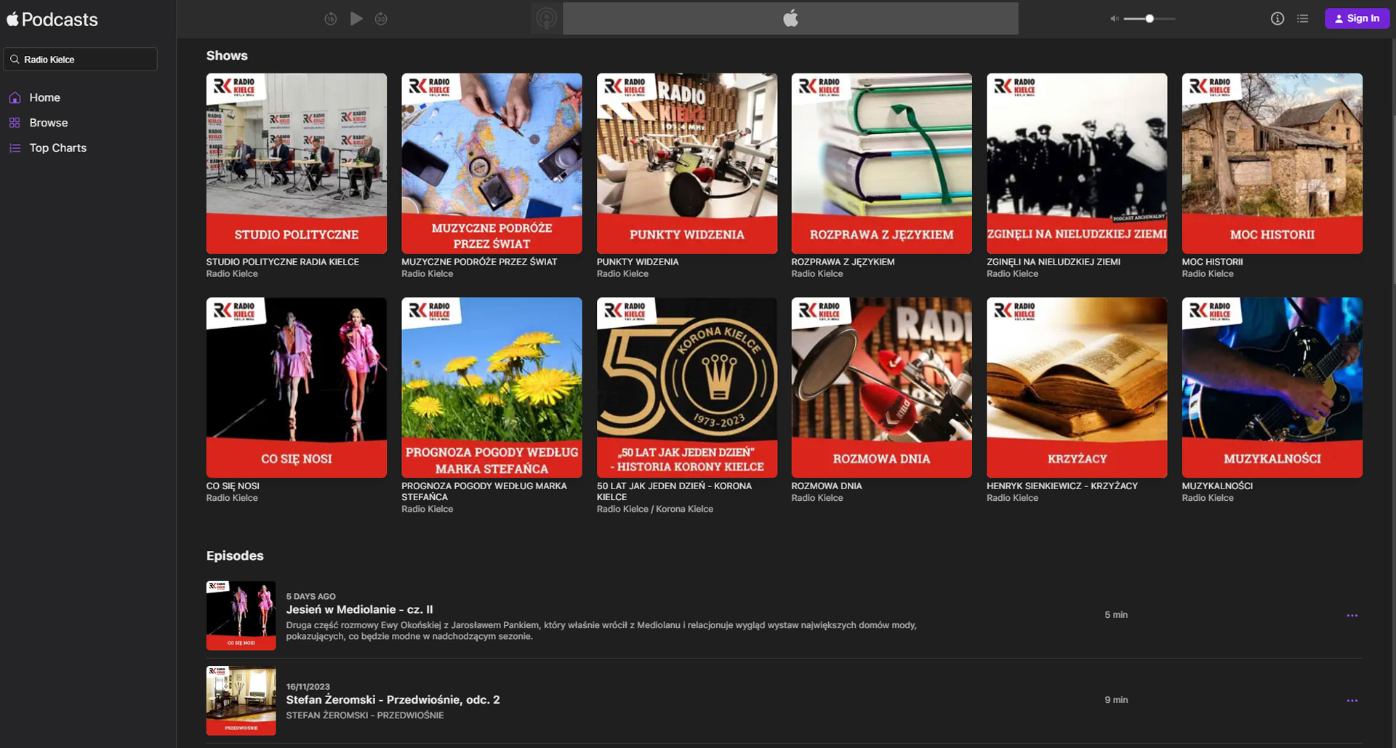Click STUDIO POLITYCZNE RADIA KIELCE title link

point(283,262)
